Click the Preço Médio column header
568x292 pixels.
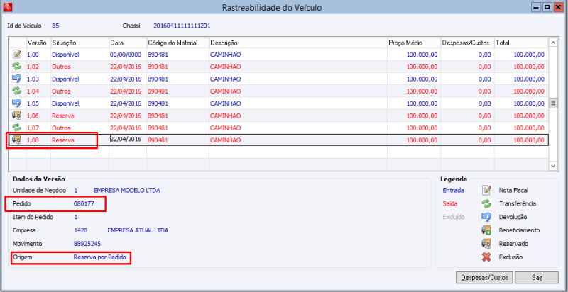(x=414, y=43)
